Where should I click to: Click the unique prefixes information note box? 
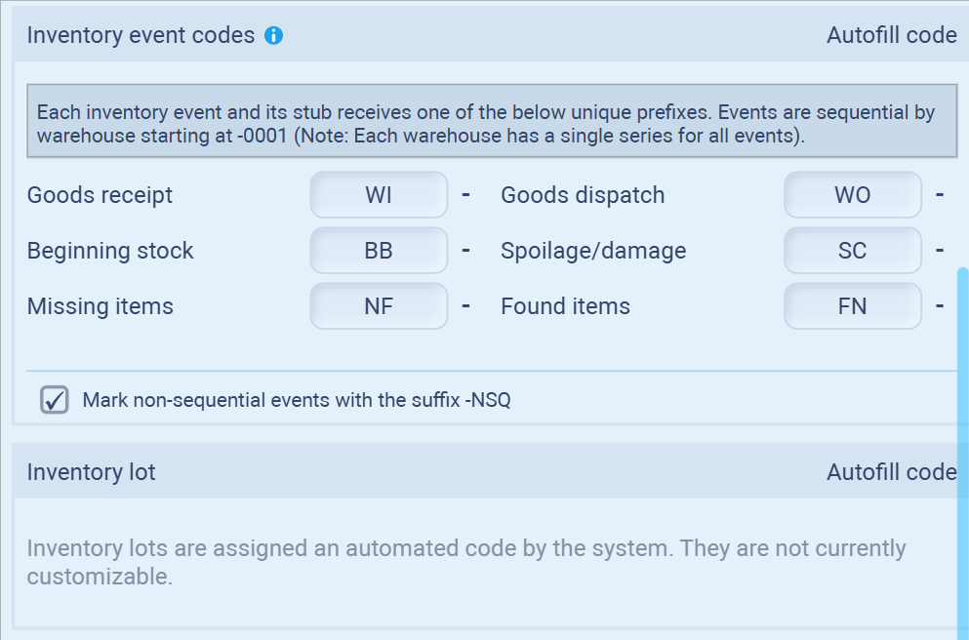[x=491, y=124]
